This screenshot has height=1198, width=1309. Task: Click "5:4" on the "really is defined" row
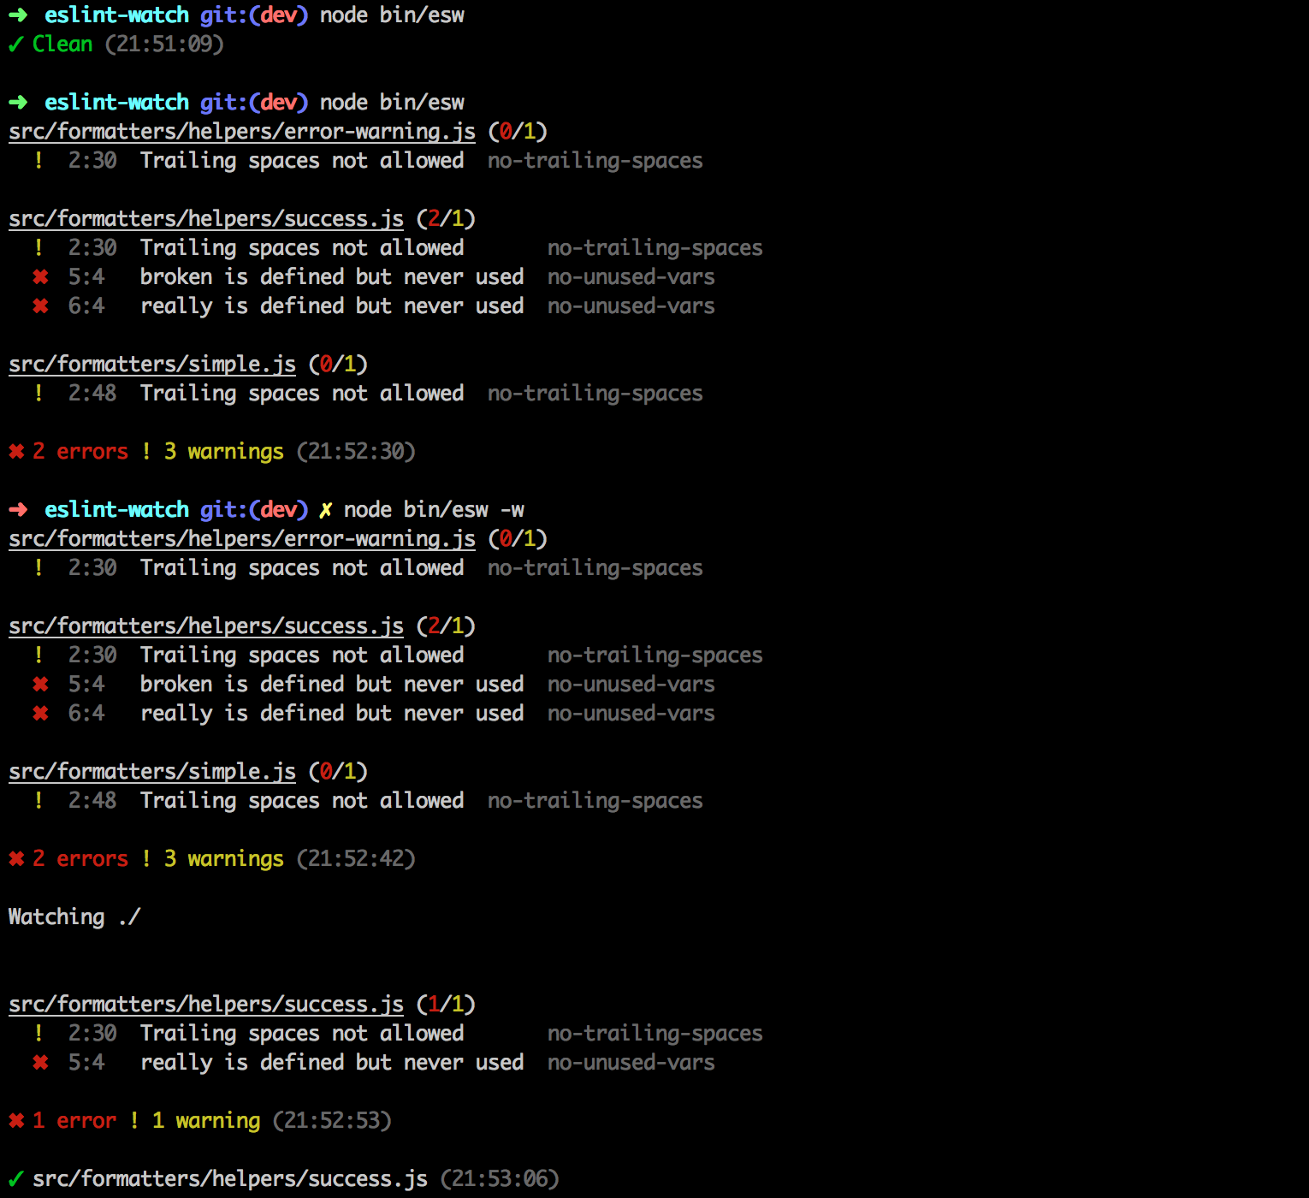pos(86,1063)
